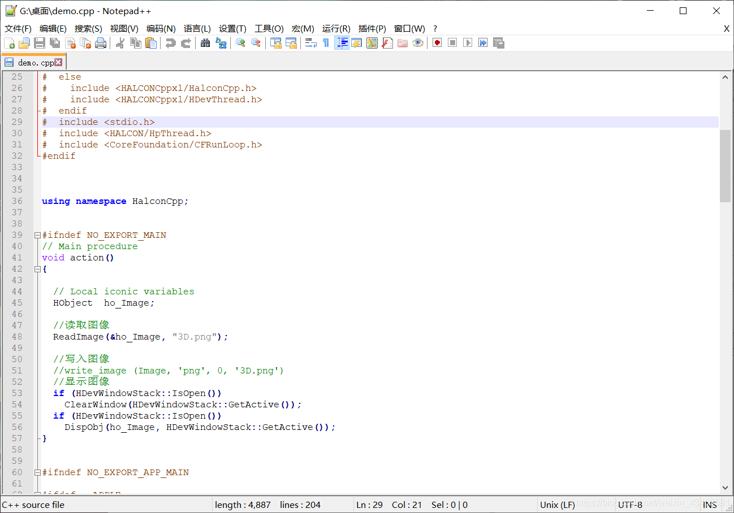Click Save recorded macro toolbar icon
734x513 pixels.
coord(498,43)
